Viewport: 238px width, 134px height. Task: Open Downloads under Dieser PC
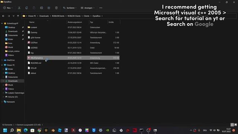13,81
